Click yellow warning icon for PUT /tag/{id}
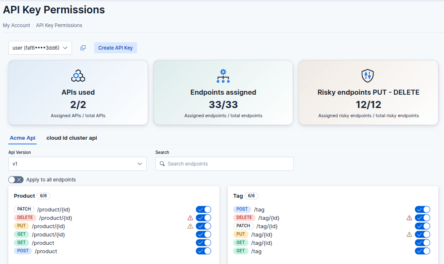The height and width of the screenshot is (264, 444). pyautogui.click(x=409, y=234)
